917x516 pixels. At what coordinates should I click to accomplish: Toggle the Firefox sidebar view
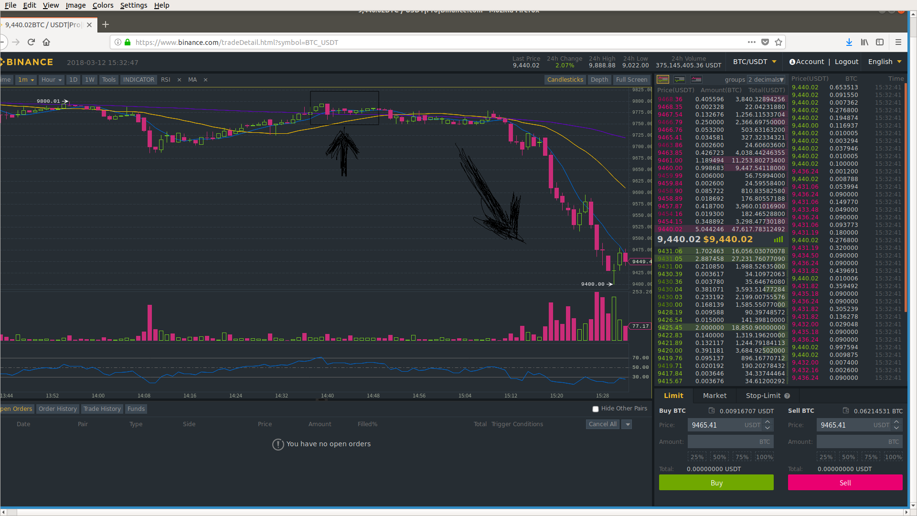(x=880, y=42)
